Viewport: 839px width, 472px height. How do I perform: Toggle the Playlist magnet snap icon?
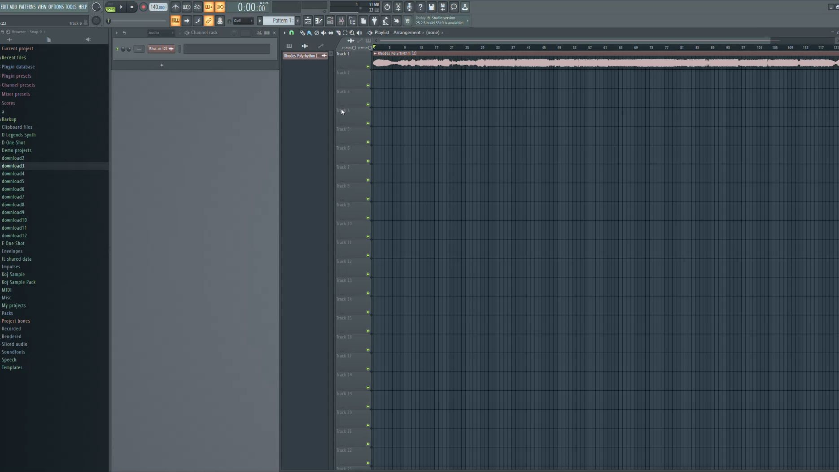pyautogui.click(x=292, y=33)
